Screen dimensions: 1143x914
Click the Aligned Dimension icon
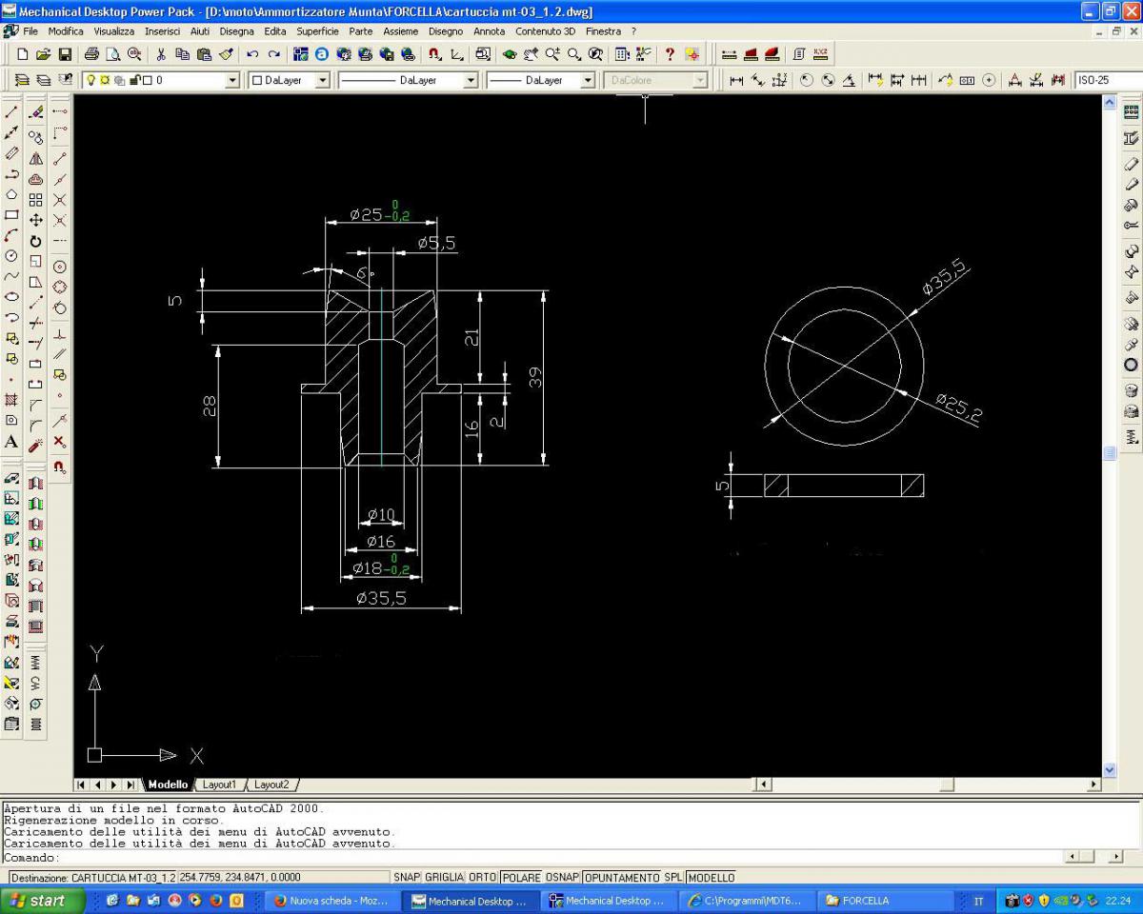(758, 81)
